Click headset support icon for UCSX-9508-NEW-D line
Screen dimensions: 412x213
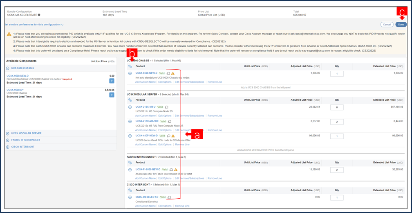[x=168, y=73]
